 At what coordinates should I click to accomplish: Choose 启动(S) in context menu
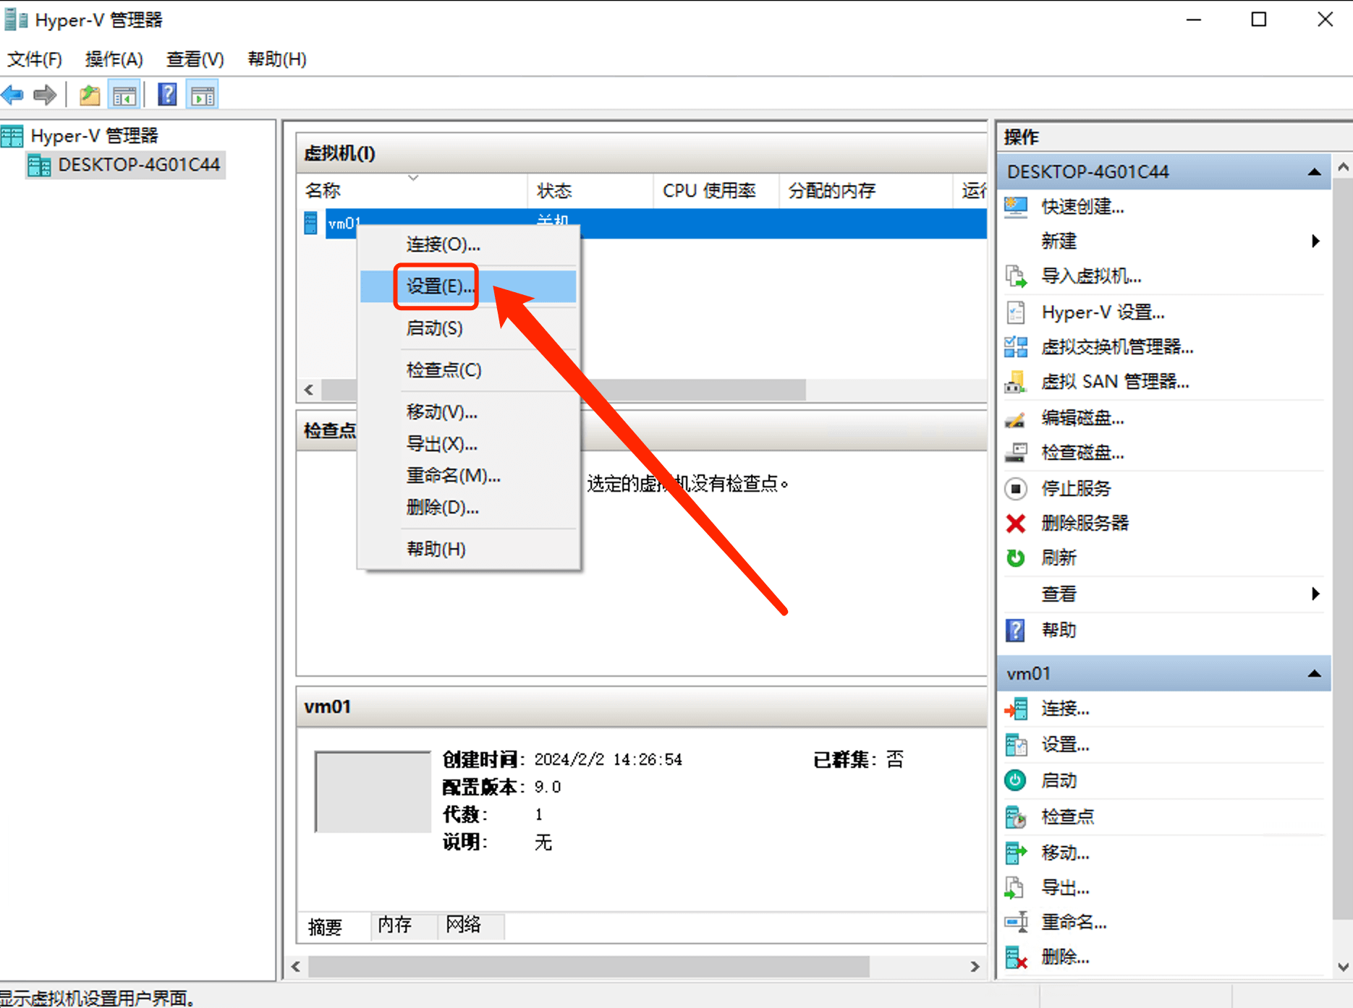click(469, 328)
